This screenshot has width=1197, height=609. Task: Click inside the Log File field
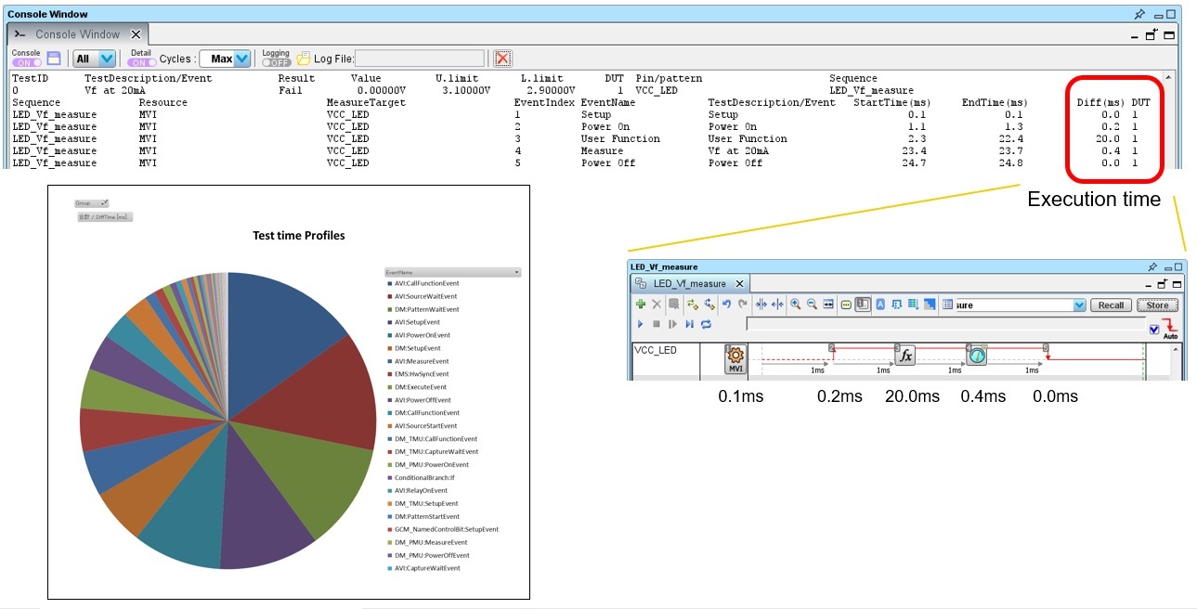[x=419, y=58]
